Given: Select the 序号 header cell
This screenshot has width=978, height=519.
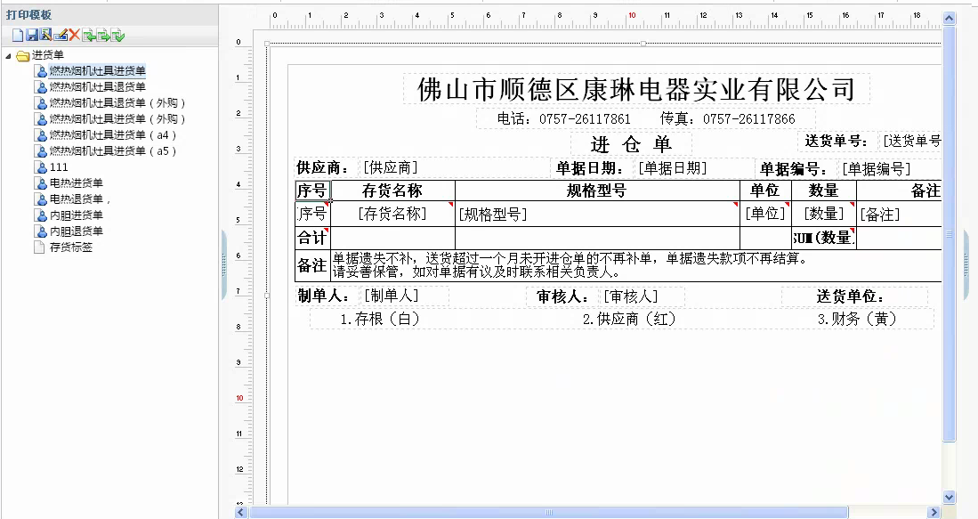Looking at the screenshot, I should (x=311, y=191).
